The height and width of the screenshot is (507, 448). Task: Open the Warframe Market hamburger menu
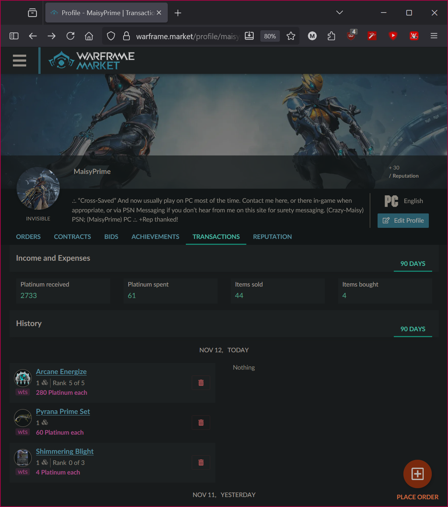(19, 60)
